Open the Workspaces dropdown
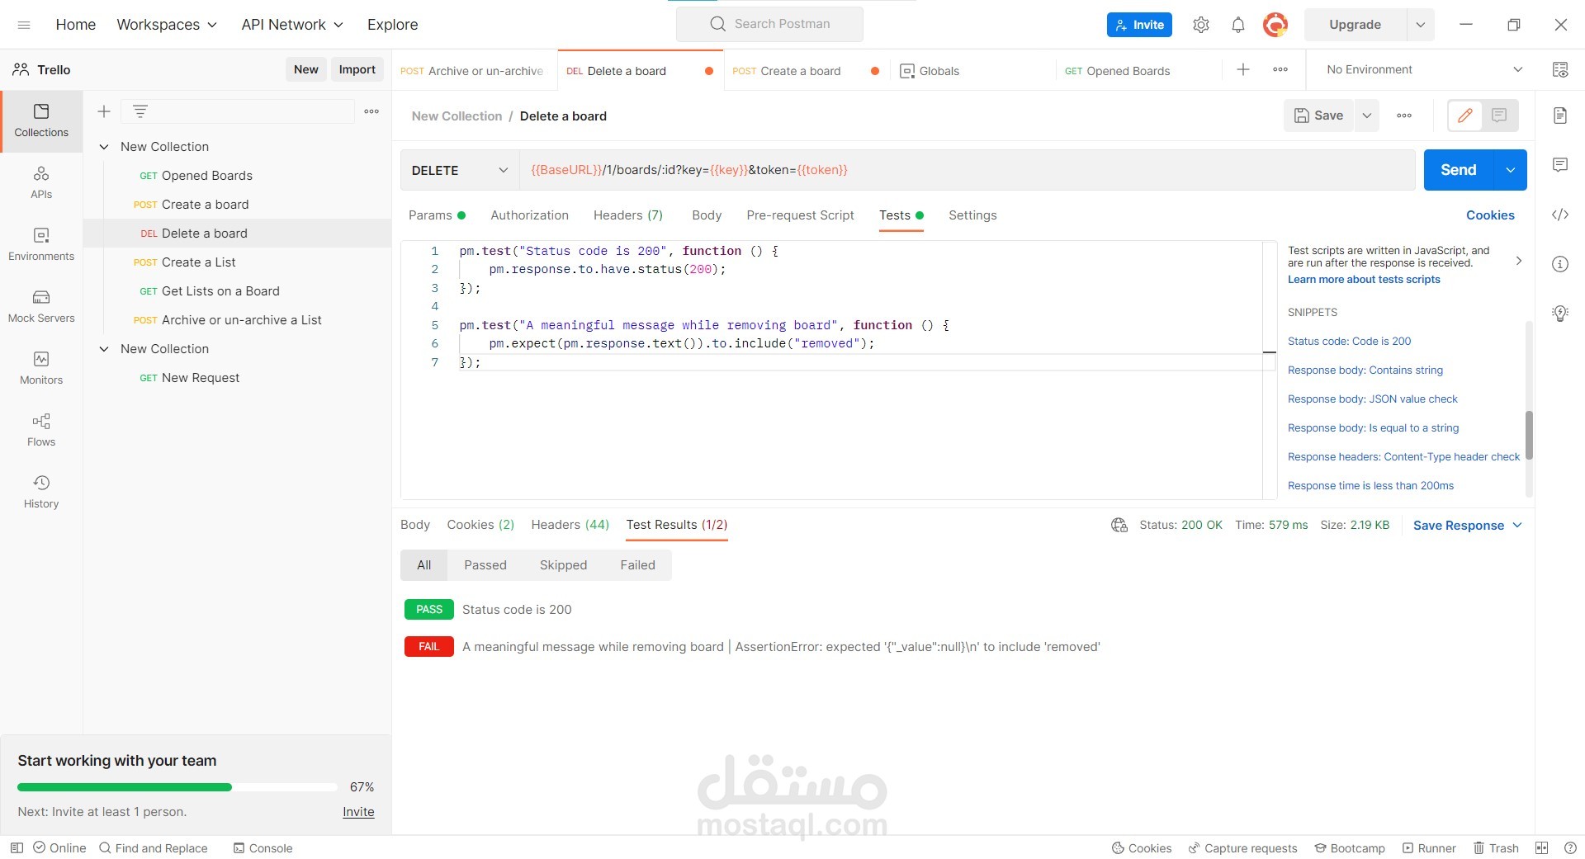This screenshot has width=1585, height=859. pos(167,25)
